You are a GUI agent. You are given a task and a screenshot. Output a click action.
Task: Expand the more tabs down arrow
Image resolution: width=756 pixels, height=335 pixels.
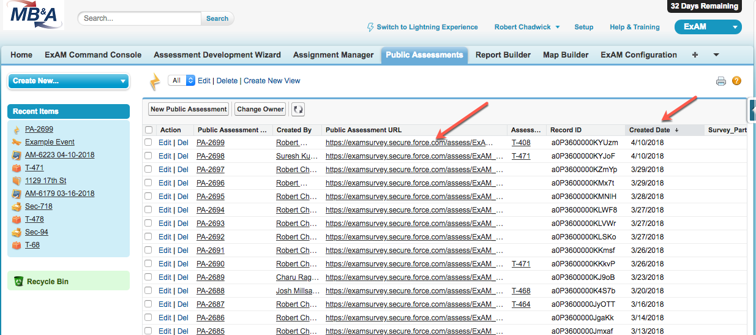tap(716, 55)
